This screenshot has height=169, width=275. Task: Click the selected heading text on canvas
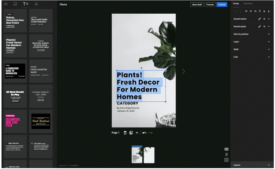coord(141,86)
